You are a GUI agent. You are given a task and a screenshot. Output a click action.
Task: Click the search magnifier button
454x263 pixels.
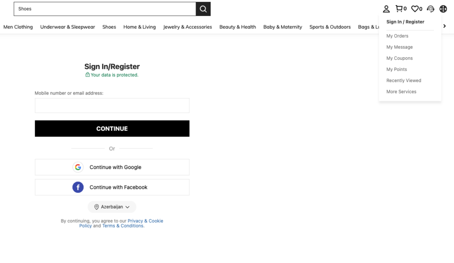[x=203, y=9]
